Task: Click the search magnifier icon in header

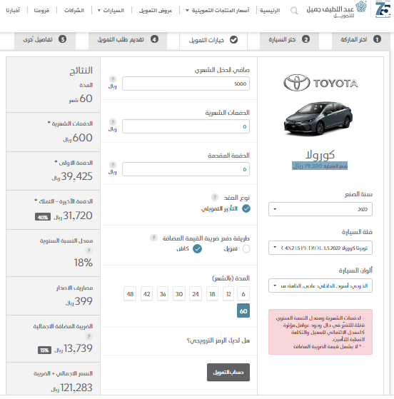Action: click(294, 11)
